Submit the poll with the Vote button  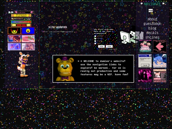tap(101, 47)
